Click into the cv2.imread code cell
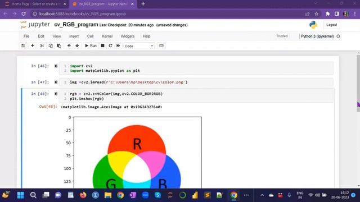This screenshot has height=202, width=360. coord(196,82)
